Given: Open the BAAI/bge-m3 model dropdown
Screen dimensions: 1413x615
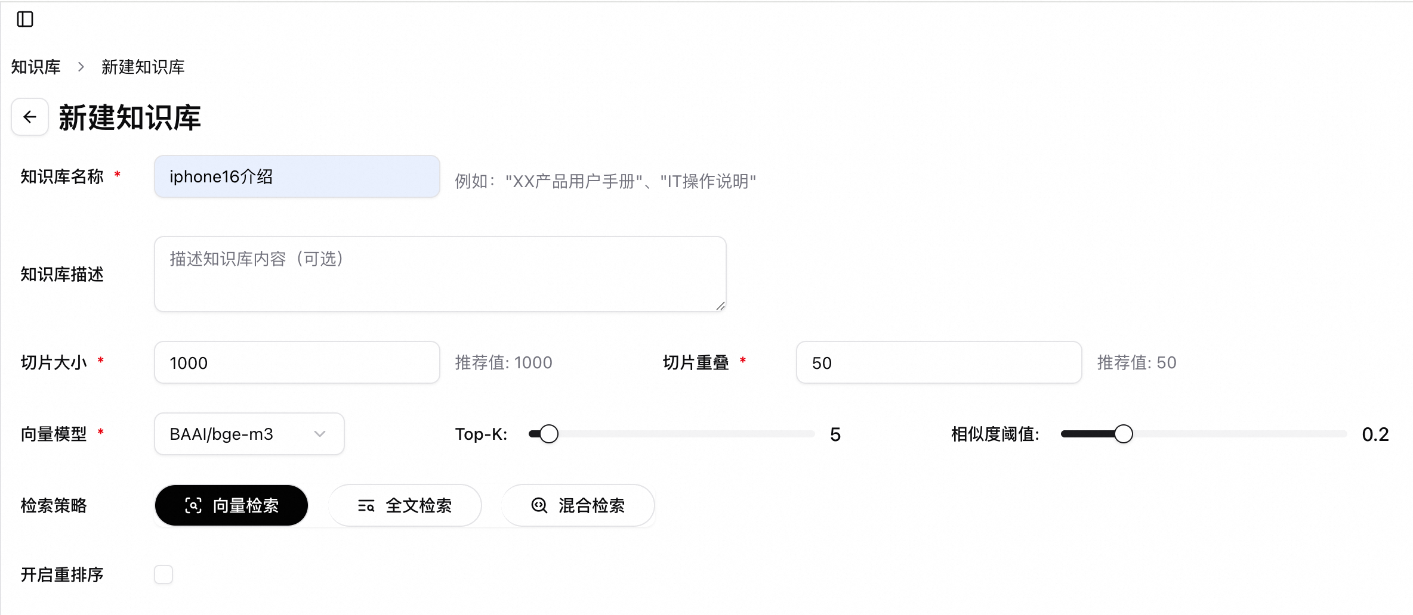Looking at the screenshot, I should click(x=239, y=434).
